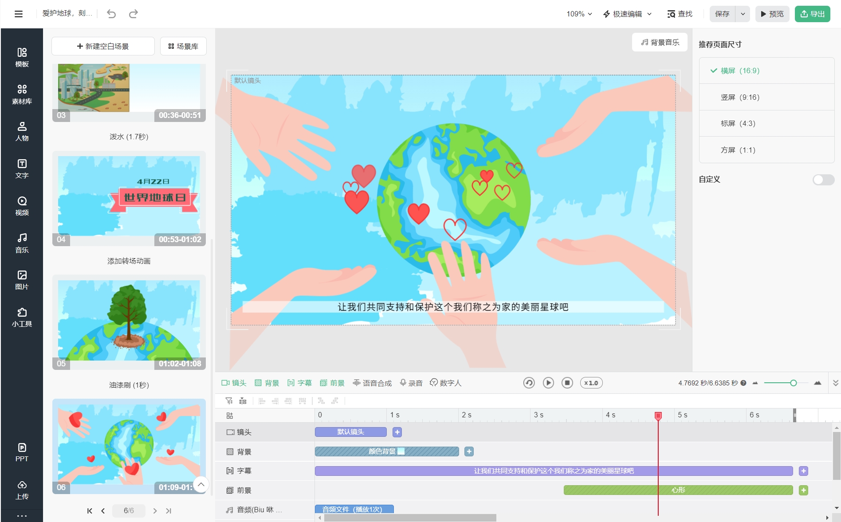Viewport: 841px width, 522px height.
Task: Go to next scene page
Action: (155, 511)
